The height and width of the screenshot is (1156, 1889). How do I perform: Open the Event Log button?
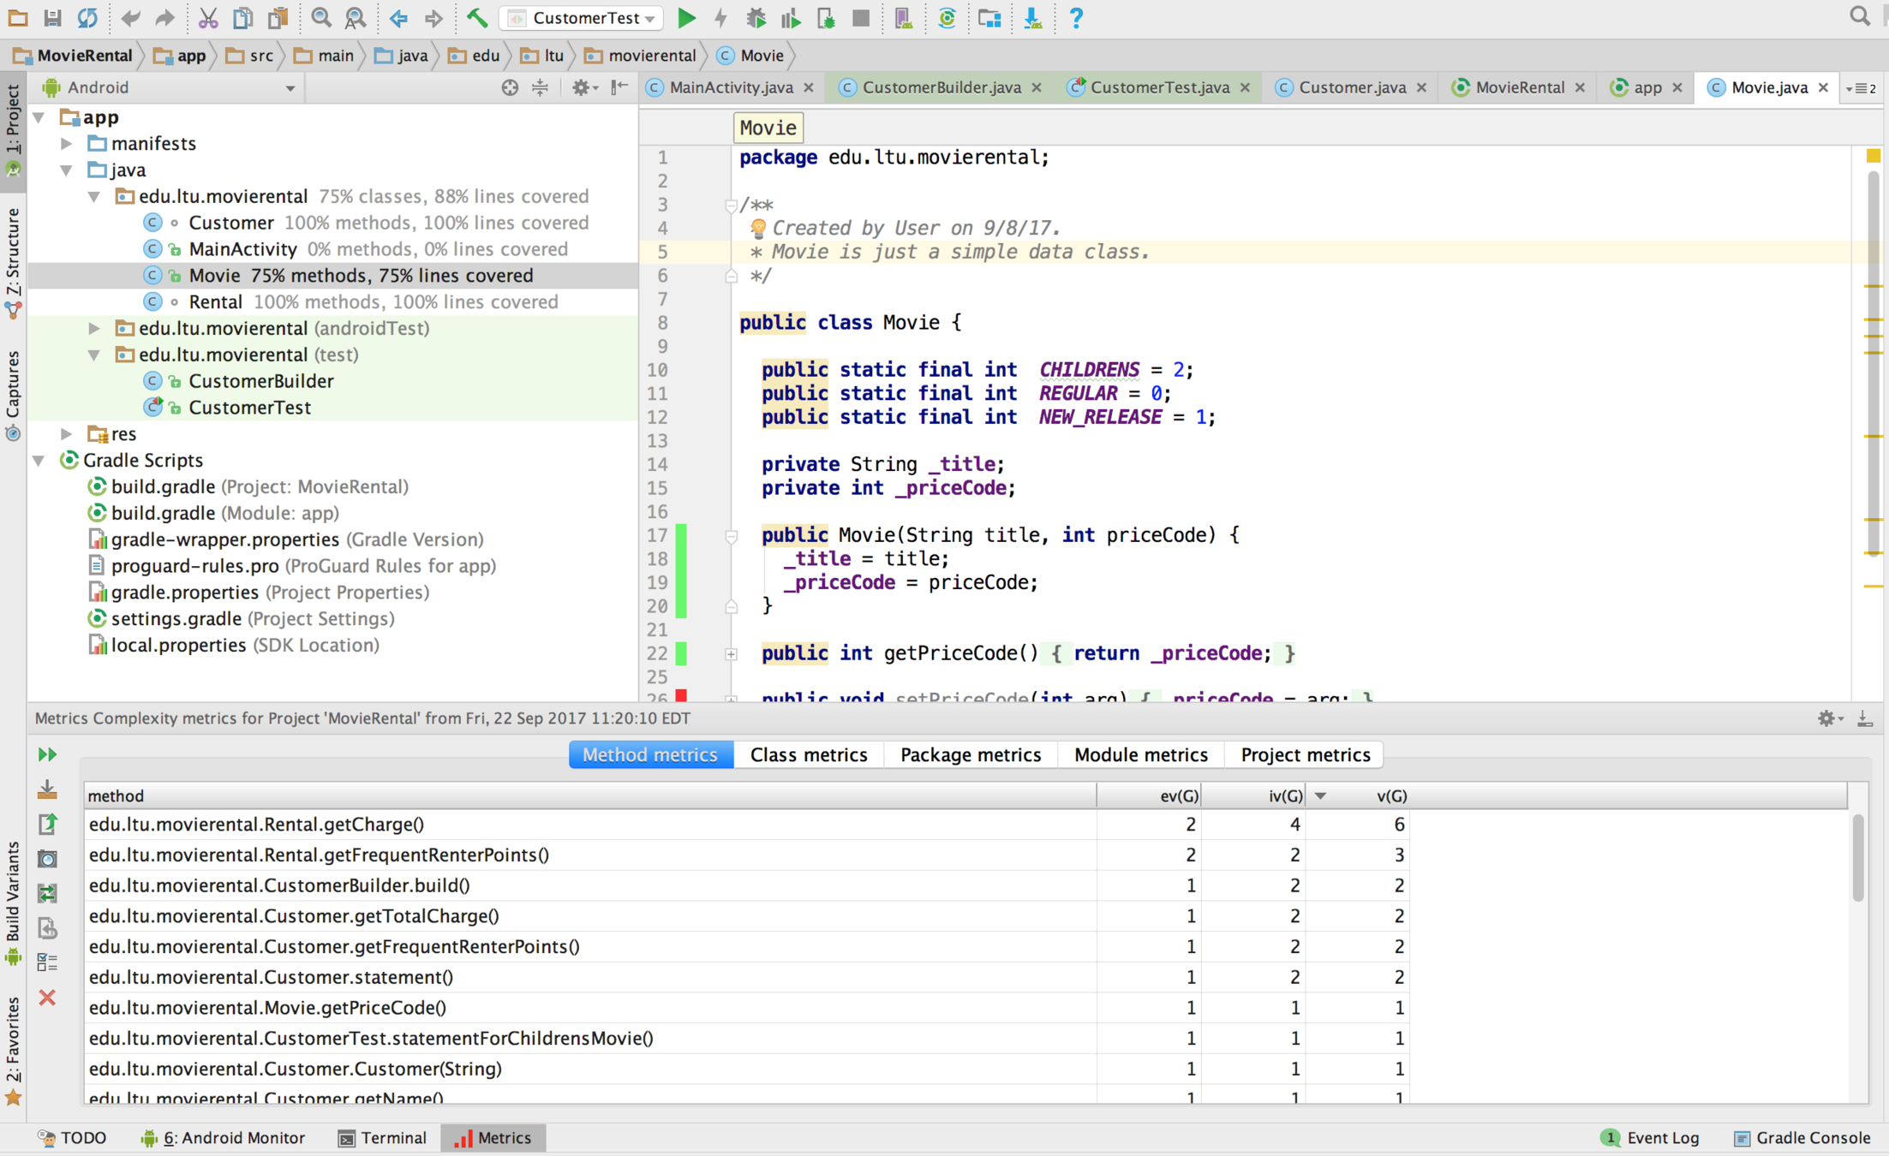pos(1650,1138)
